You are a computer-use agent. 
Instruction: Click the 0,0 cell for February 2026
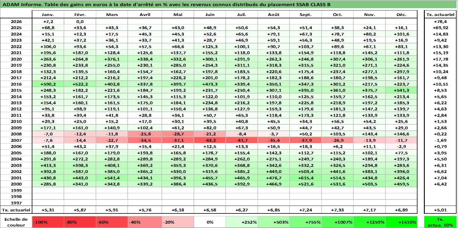80,22
